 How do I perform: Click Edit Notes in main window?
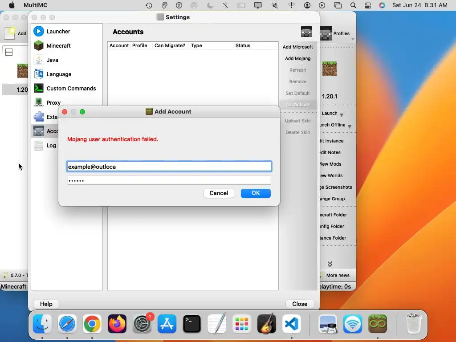click(x=330, y=152)
